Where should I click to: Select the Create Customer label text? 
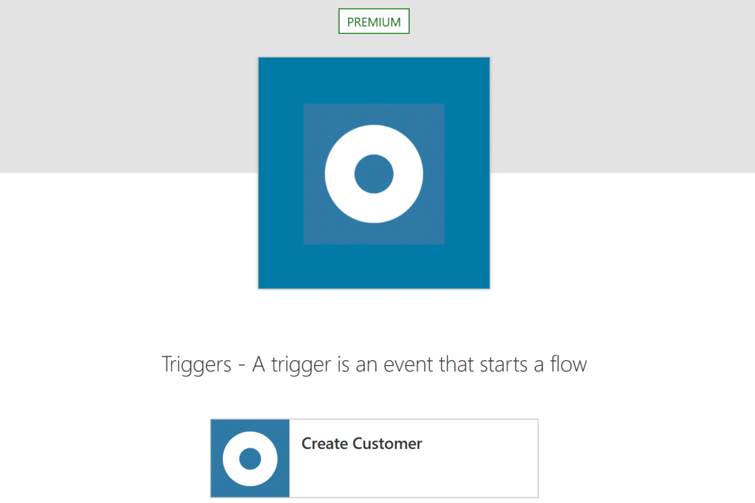tap(362, 444)
